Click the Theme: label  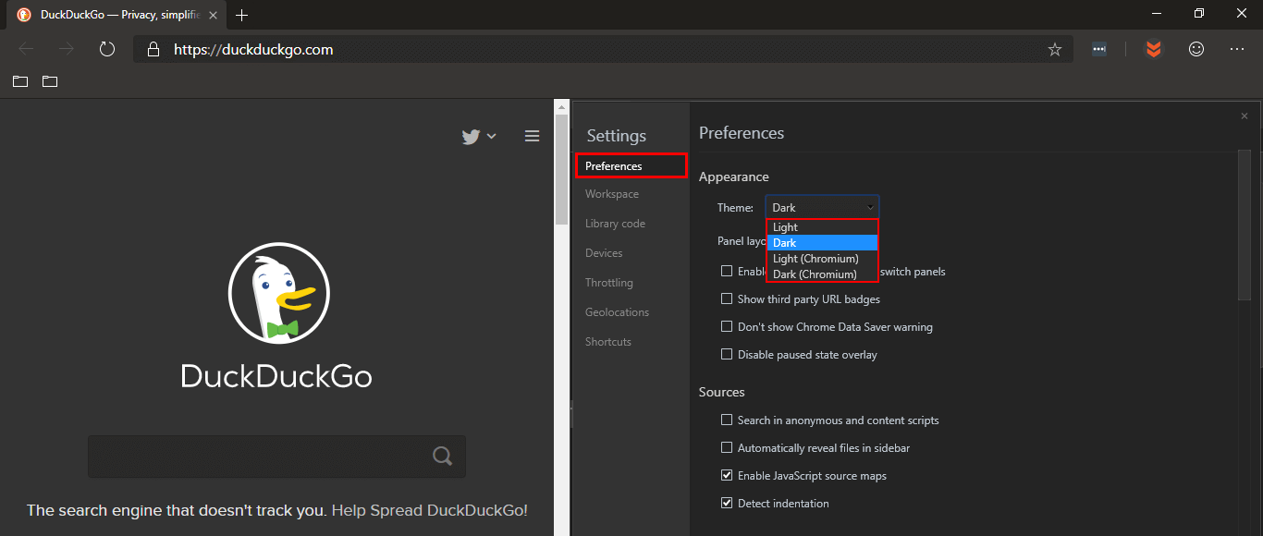click(735, 208)
